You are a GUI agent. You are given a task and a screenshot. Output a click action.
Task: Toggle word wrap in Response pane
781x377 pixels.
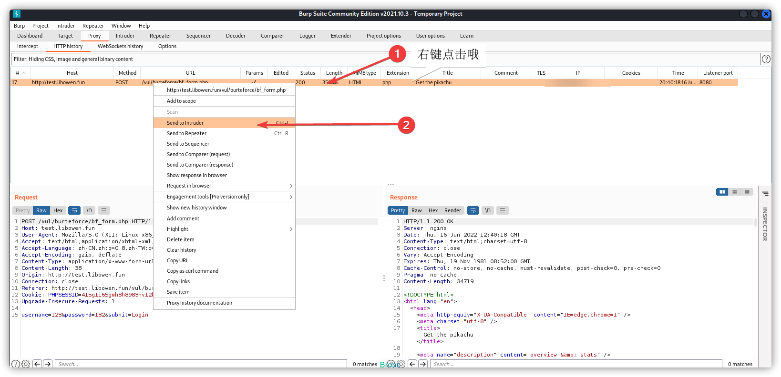pyautogui.click(x=473, y=210)
